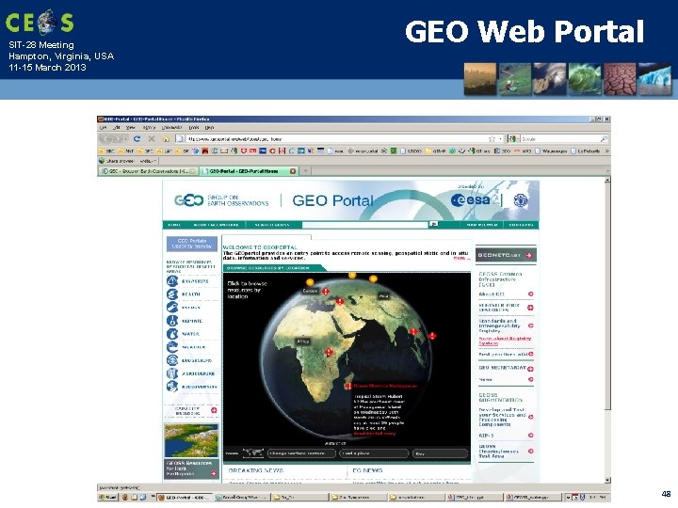
Task: Select the Biodiversity benefit area icon
Action: [x=172, y=387]
